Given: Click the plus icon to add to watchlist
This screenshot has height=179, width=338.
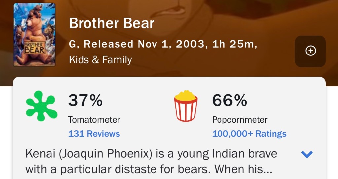Looking at the screenshot, I should point(310,51).
